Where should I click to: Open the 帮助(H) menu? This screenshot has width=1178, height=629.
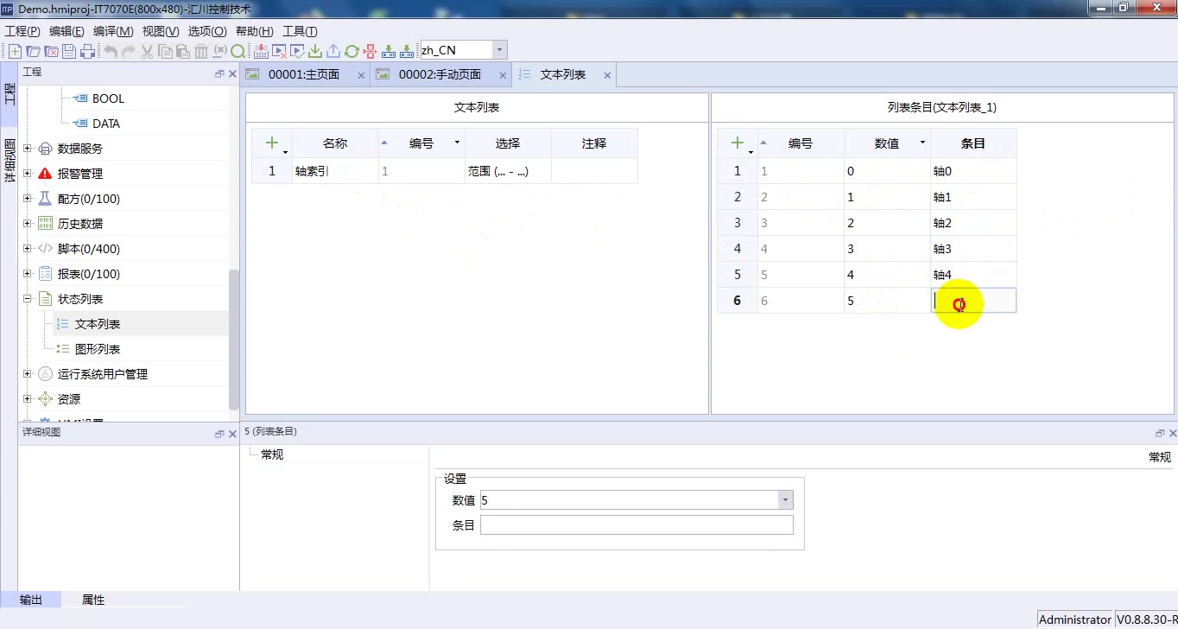point(255,31)
